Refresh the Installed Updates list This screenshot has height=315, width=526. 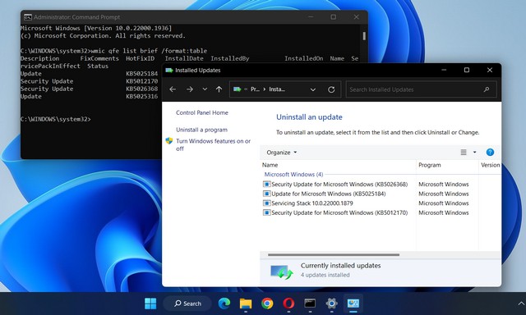[331, 89]
